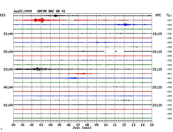173x132 pixels.
Task: Click the date label Jun22,2009
Action: click(23, 11)
